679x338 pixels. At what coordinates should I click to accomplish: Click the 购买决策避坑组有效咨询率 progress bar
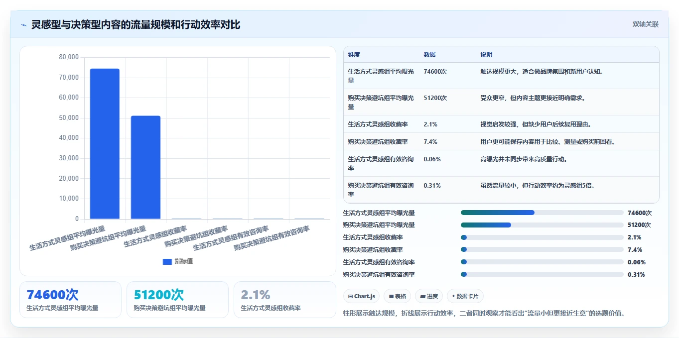point(542,275)
